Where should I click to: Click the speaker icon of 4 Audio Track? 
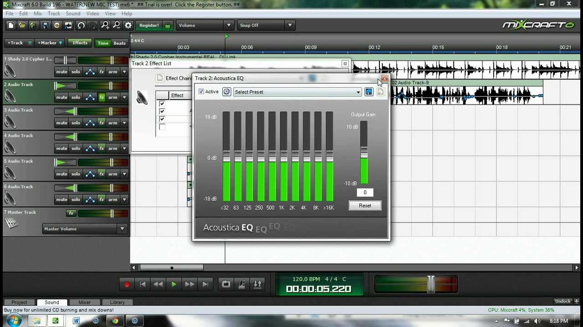[10, 147]
